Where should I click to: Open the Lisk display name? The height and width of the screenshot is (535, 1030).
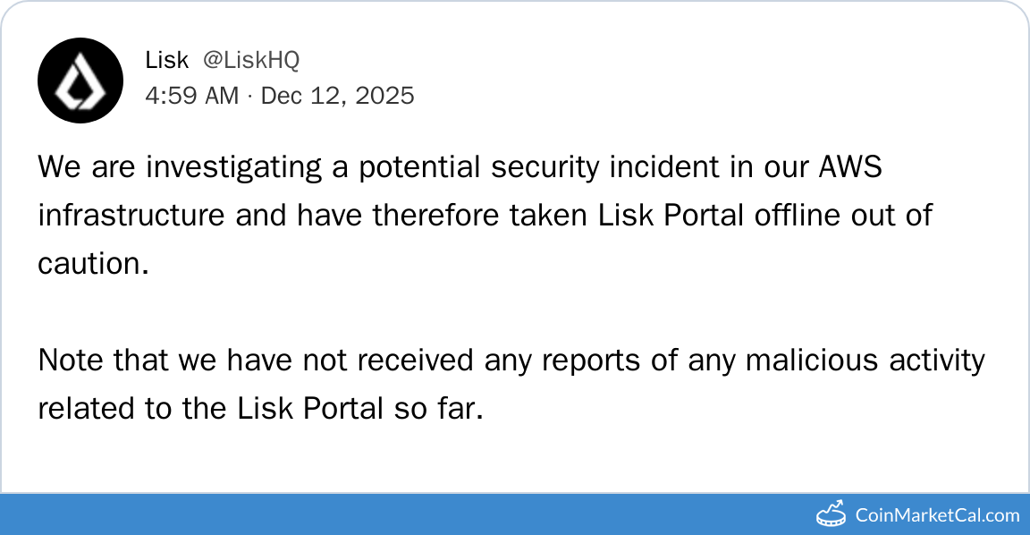(166, 60)
